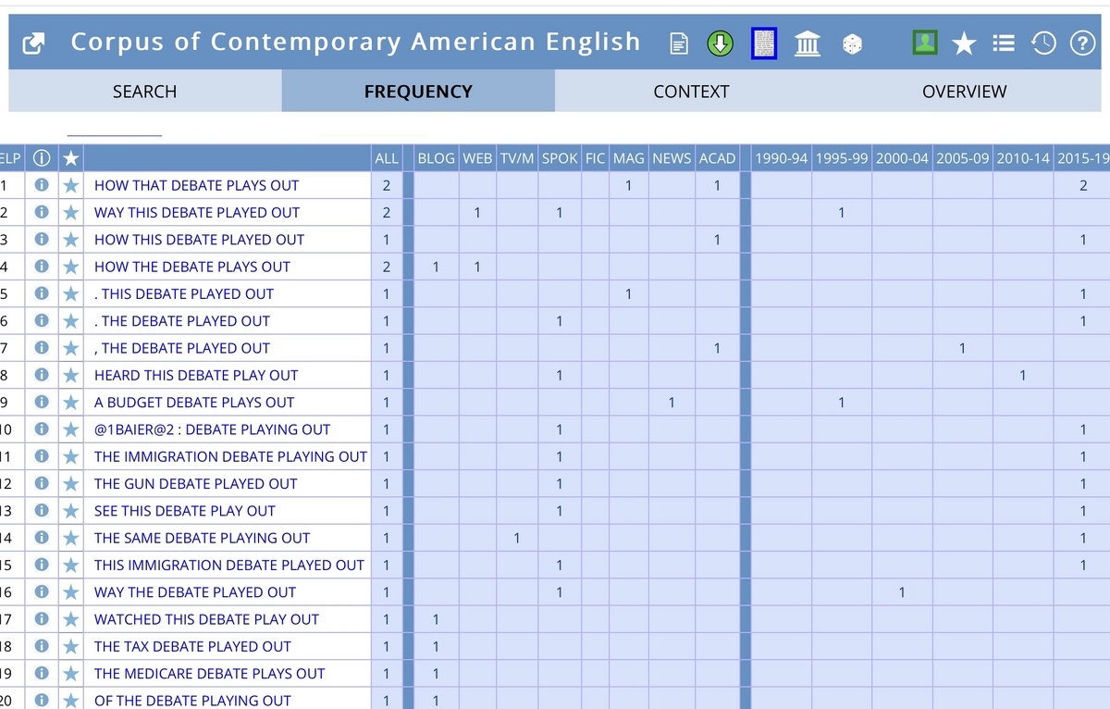Select the FREQUENCY tab
Screen dimensions: 1110x709
pyautogui.click(x=418, y=91)
